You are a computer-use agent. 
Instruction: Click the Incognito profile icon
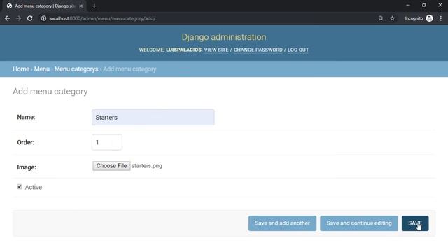click(429, 18)
